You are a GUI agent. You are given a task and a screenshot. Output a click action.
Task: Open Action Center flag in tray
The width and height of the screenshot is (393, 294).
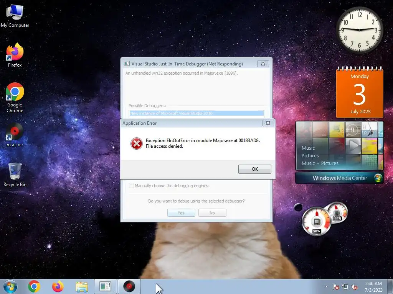pyautogui.click(x=335, y=287)
